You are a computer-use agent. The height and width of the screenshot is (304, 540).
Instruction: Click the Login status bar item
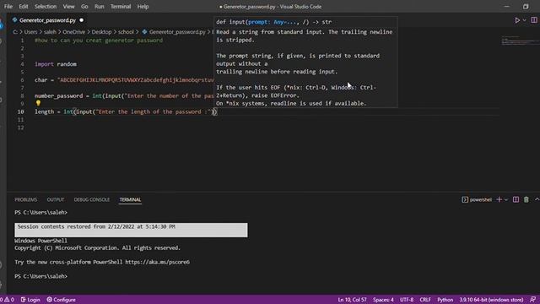[x=30, y=300]
